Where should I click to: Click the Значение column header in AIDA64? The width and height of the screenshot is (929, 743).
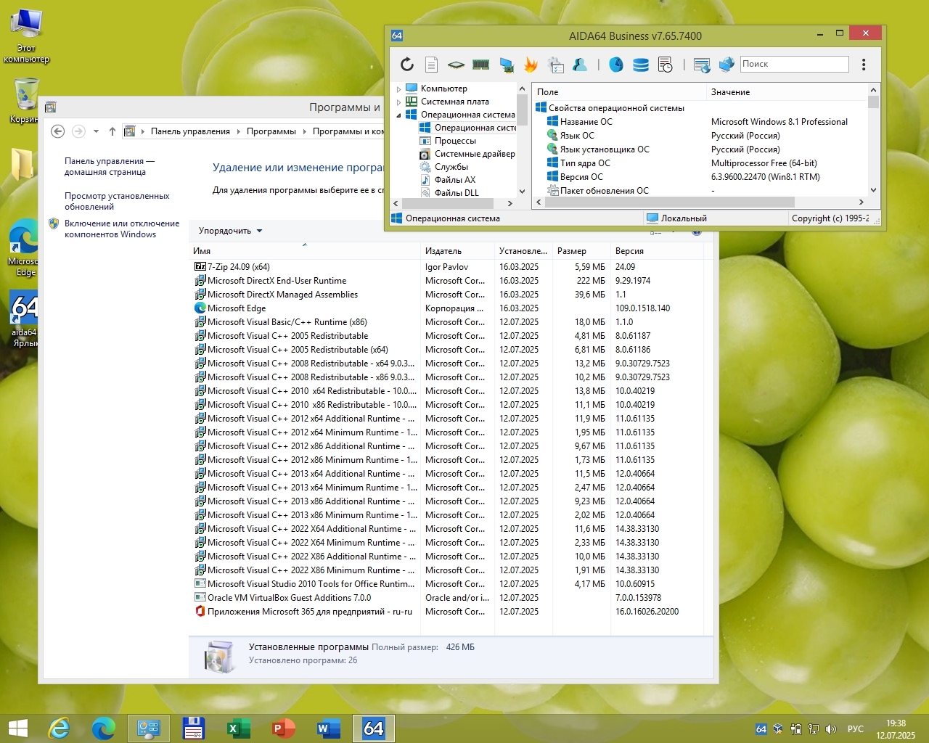[787, 92]
